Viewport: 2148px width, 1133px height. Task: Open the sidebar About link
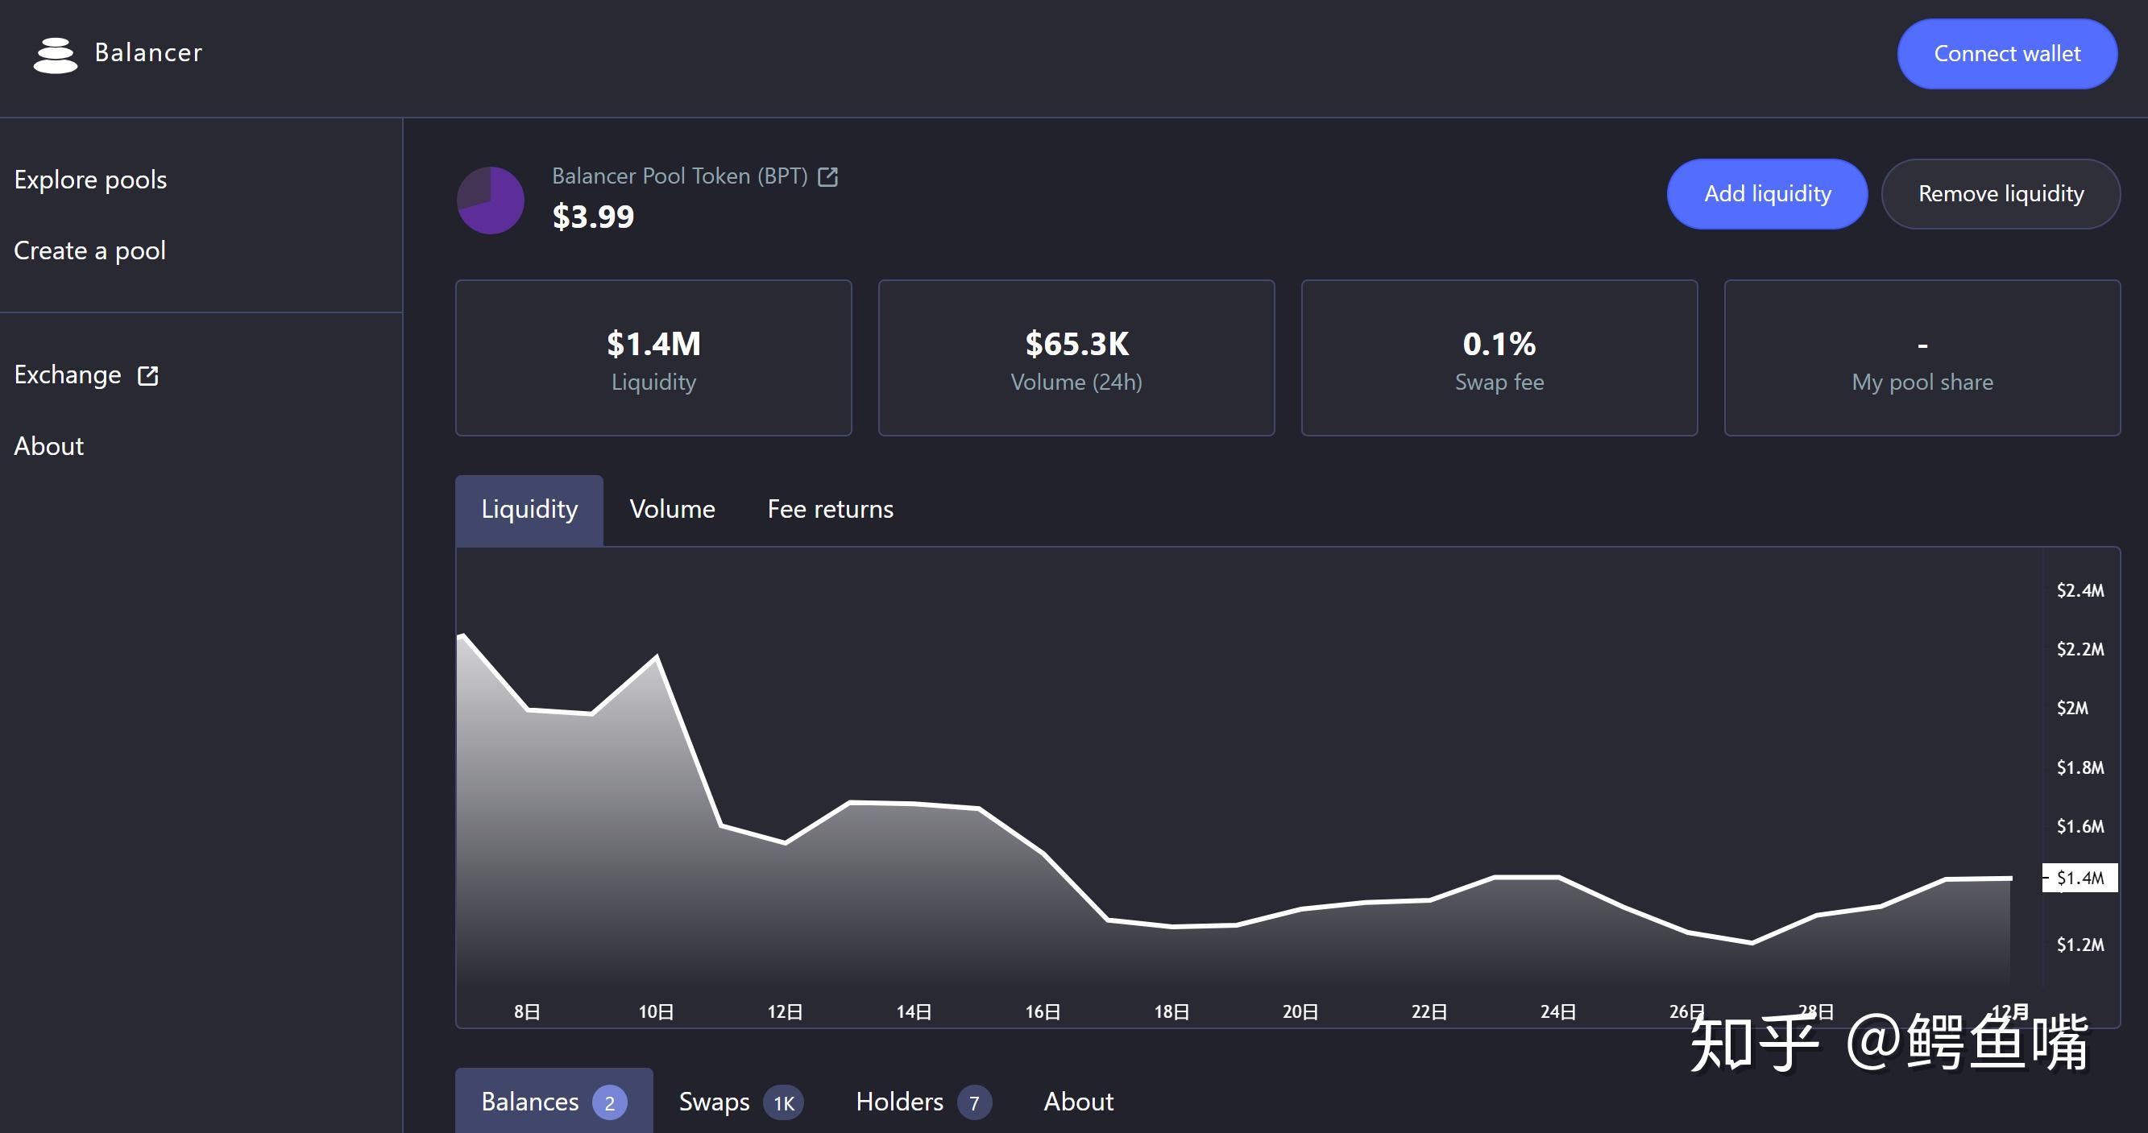tap(48, 445)
